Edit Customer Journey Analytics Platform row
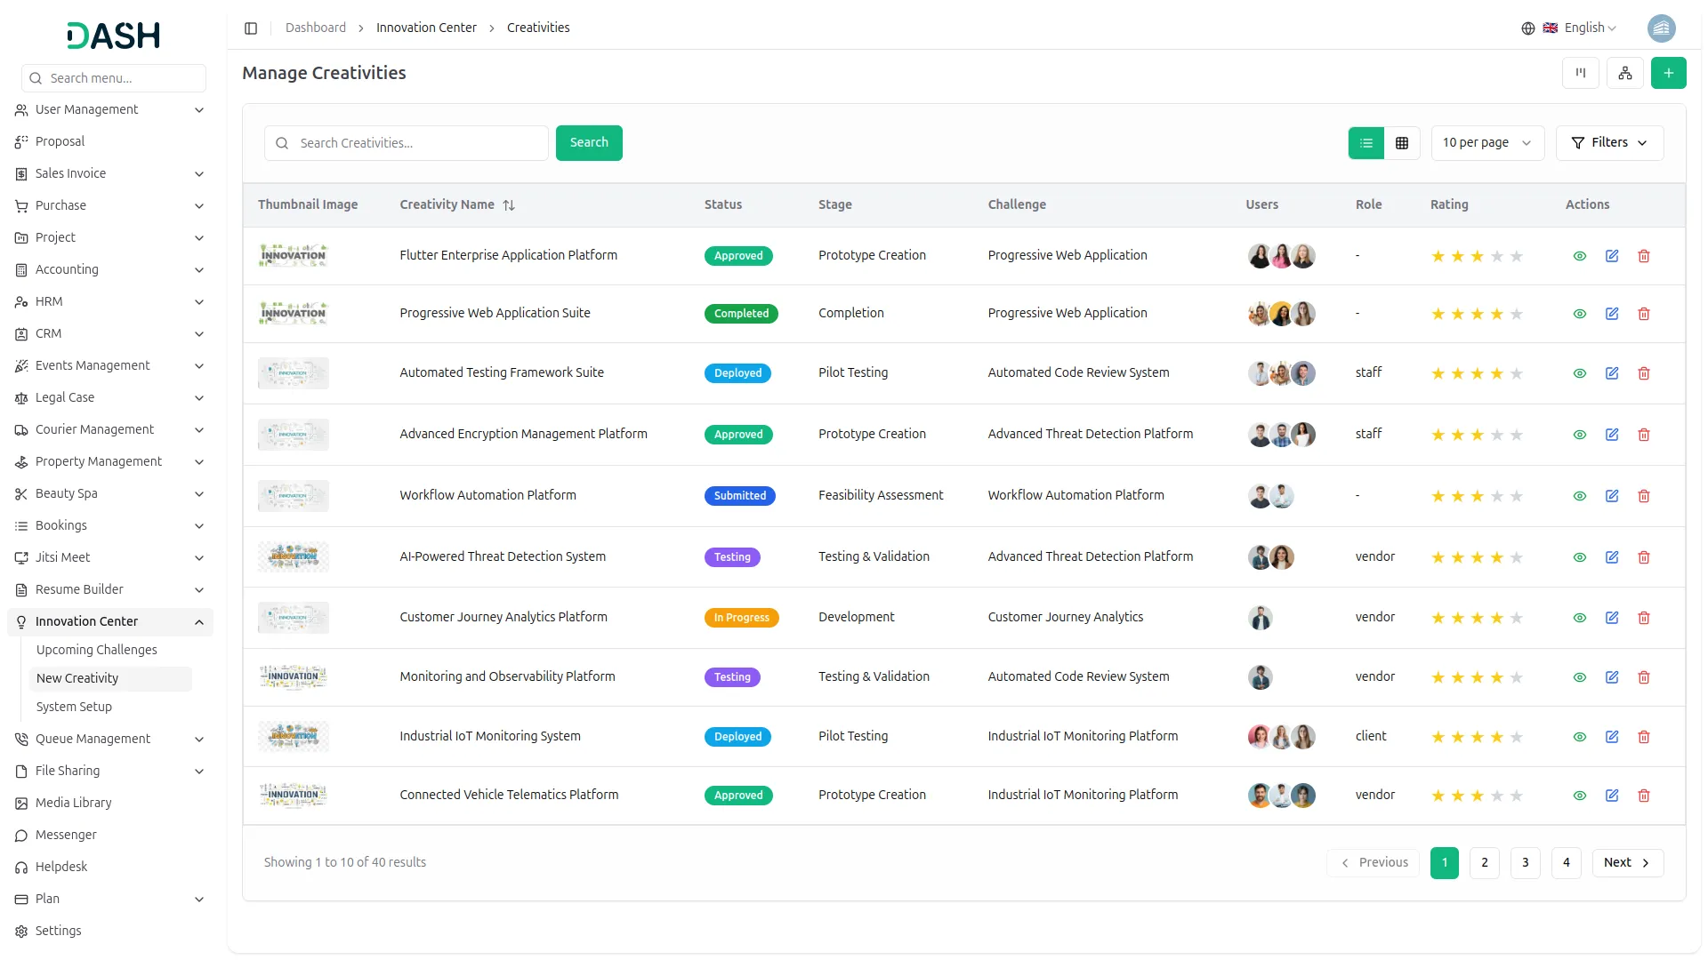The height and width of the screenshot is (960, 1708). coord(1612,618)
